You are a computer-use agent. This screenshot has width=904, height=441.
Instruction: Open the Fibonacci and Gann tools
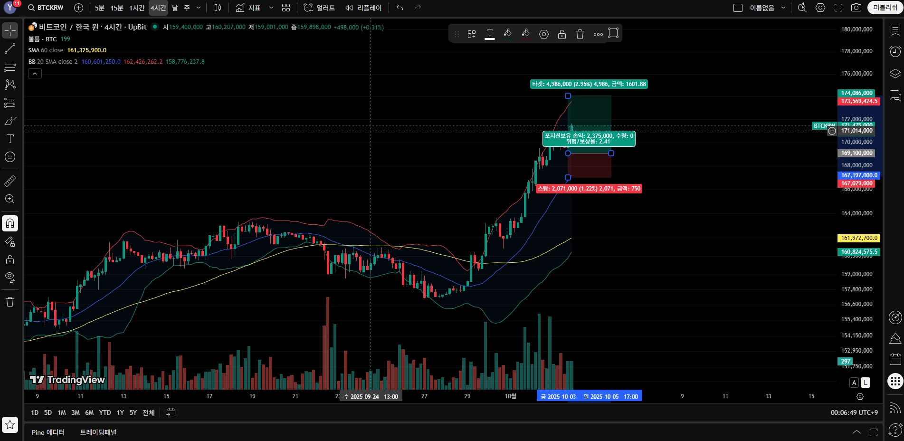[x=10, y=67]
